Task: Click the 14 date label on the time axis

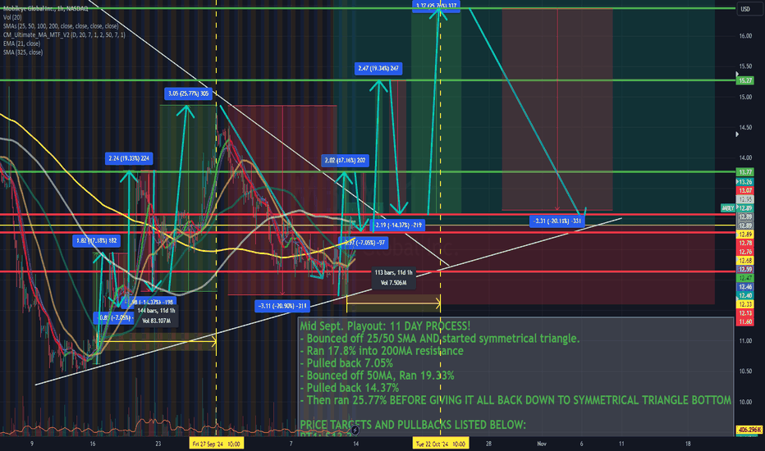Action: tap(356, 444)
